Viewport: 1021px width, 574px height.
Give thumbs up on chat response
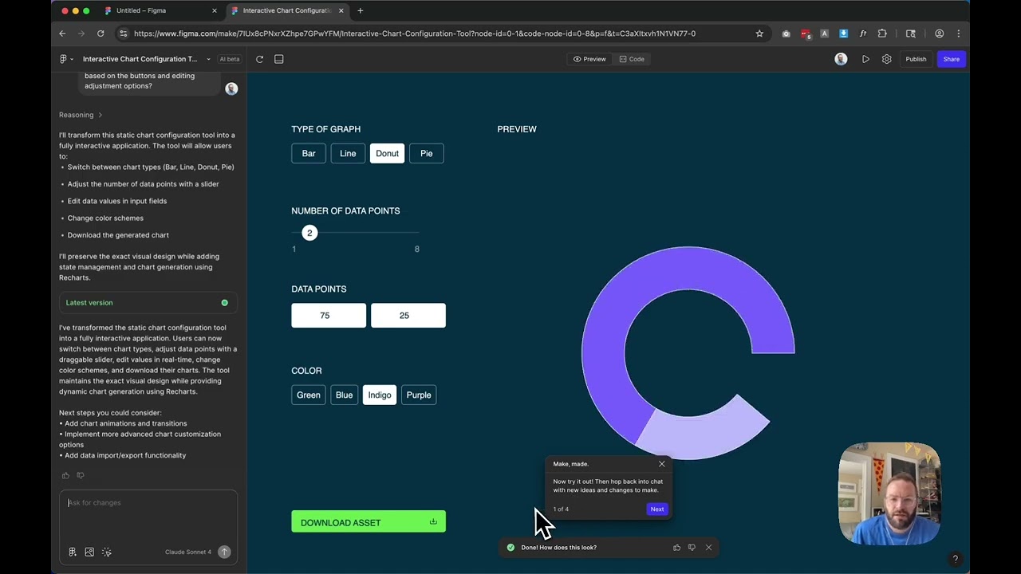[x=65, y=476]
